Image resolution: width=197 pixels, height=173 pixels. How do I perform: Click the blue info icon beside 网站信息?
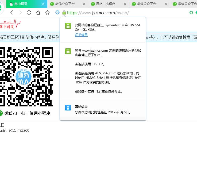[68, 108]
